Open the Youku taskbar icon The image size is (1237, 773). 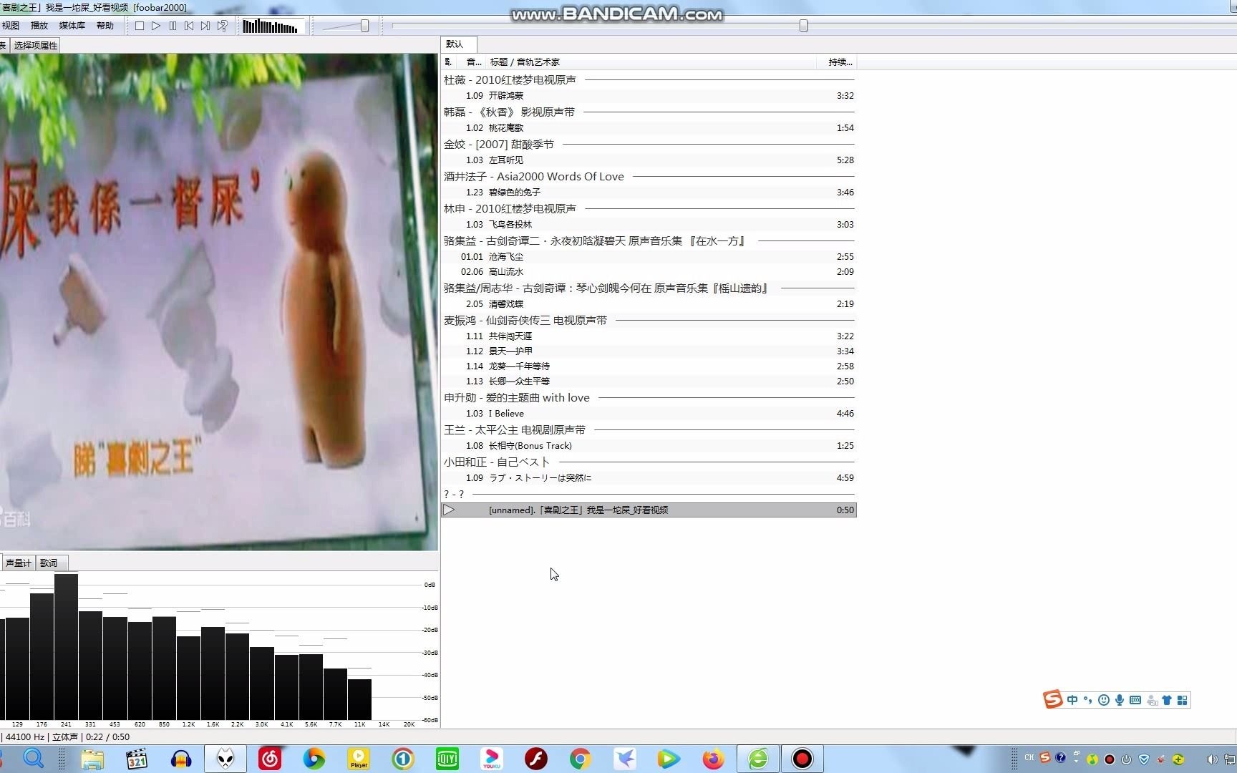(x=492, y=759)
